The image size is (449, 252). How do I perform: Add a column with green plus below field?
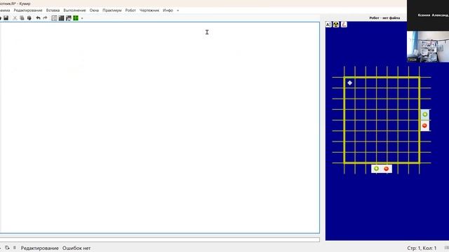376,169
